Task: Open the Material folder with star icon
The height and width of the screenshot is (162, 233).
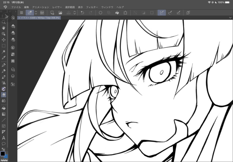Action: click(13, 84)
